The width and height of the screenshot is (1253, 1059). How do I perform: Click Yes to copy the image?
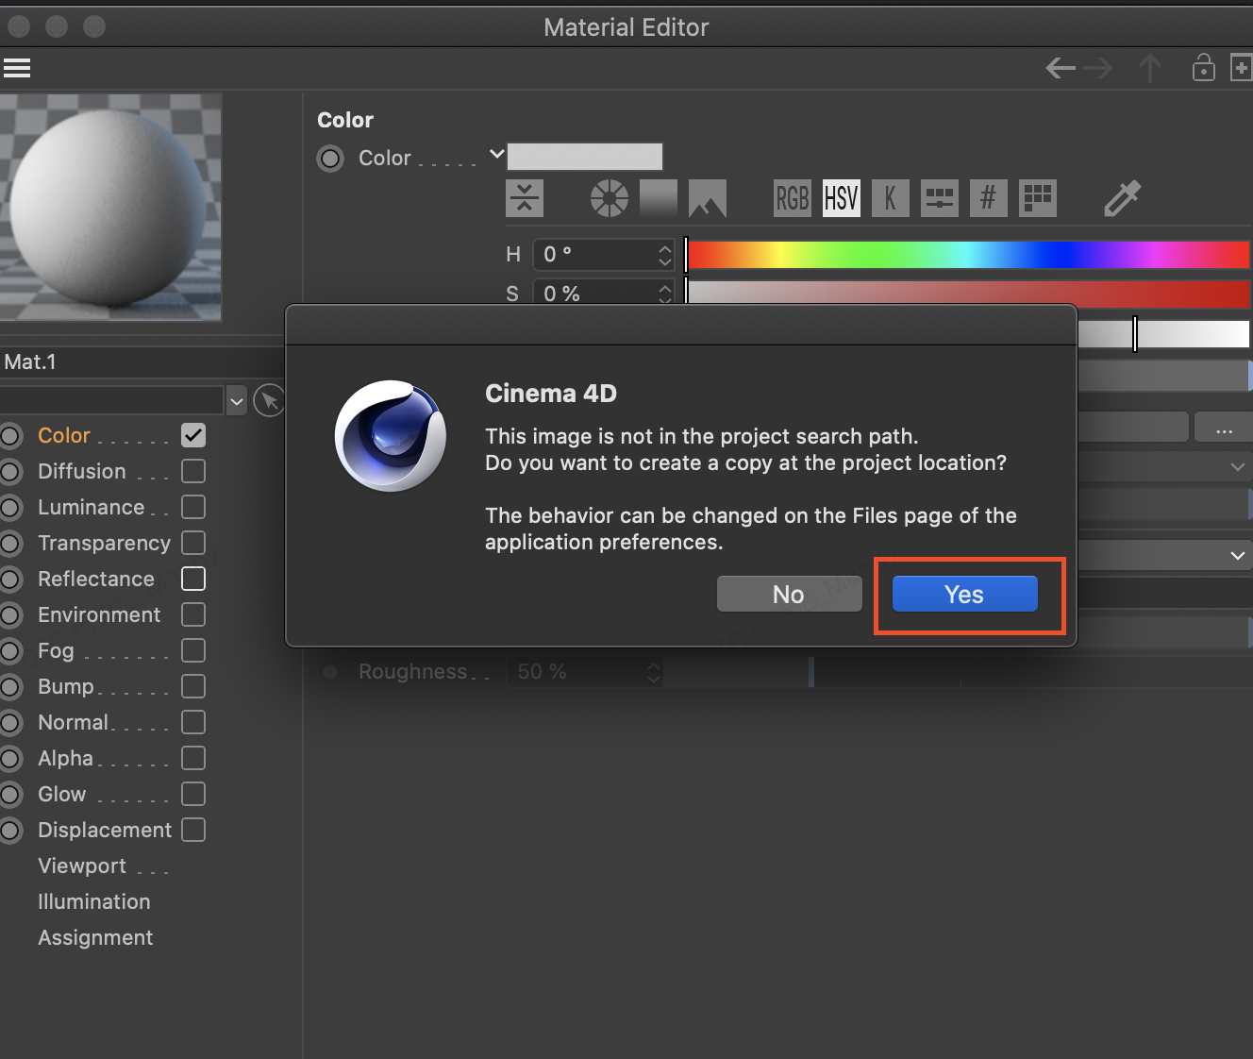click(x=965, y=595)
